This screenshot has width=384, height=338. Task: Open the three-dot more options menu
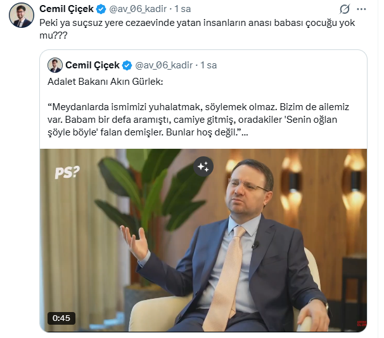click(x=361, y=9)
